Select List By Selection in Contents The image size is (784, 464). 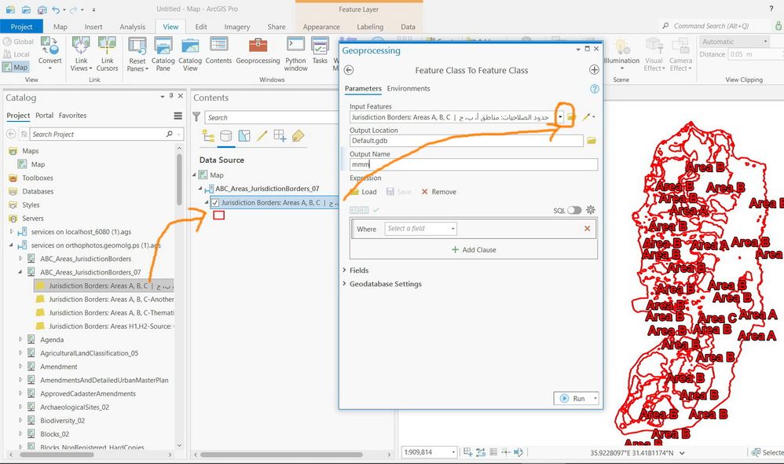click(244, 136)
